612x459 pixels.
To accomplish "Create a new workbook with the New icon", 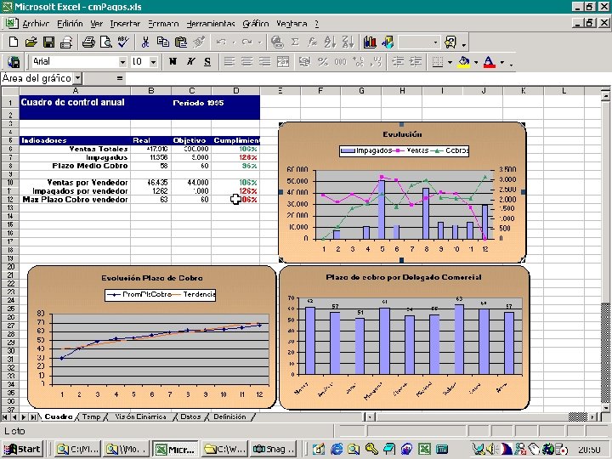I will click(x=14, y=42).
